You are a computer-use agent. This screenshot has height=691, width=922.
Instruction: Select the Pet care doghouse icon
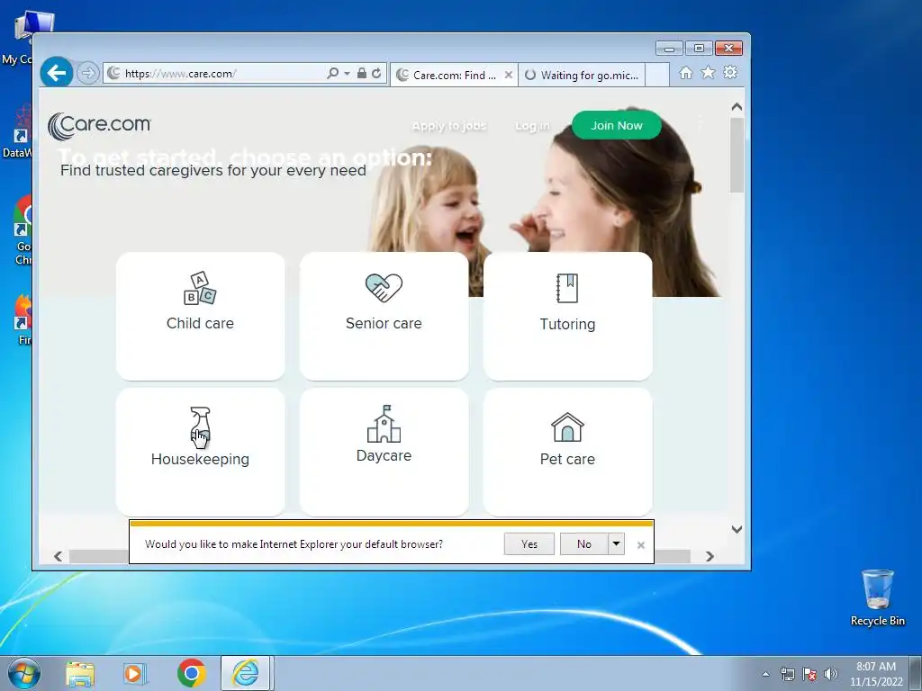567,426
